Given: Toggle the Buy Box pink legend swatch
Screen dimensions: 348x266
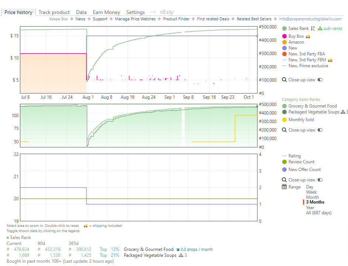Looking at the screenshot, I should click(x=284, y=36).
